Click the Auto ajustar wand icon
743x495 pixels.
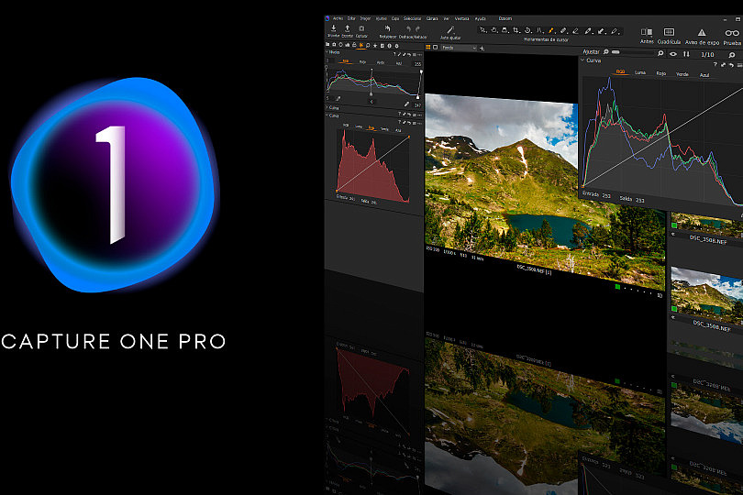[x=450, y=30]
